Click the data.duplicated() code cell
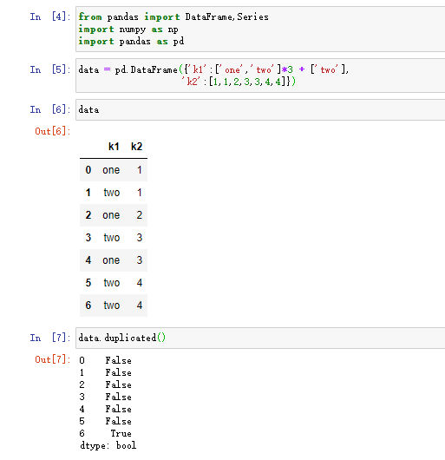445x460 pixels. tap(260, 338)
